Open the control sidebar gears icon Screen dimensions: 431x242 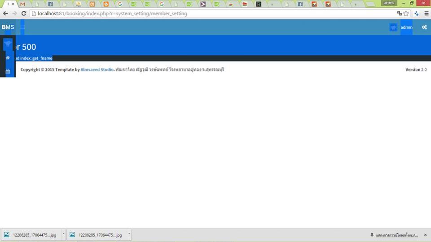(x=424, y=27)
